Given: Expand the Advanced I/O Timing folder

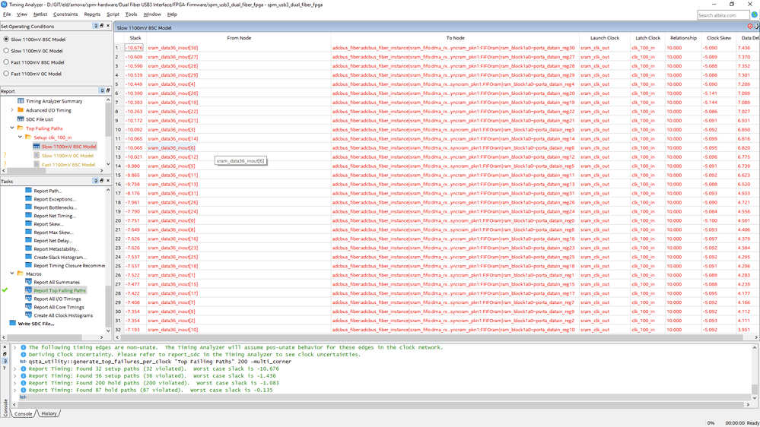Looking at the screenshot, I should 11,110.
